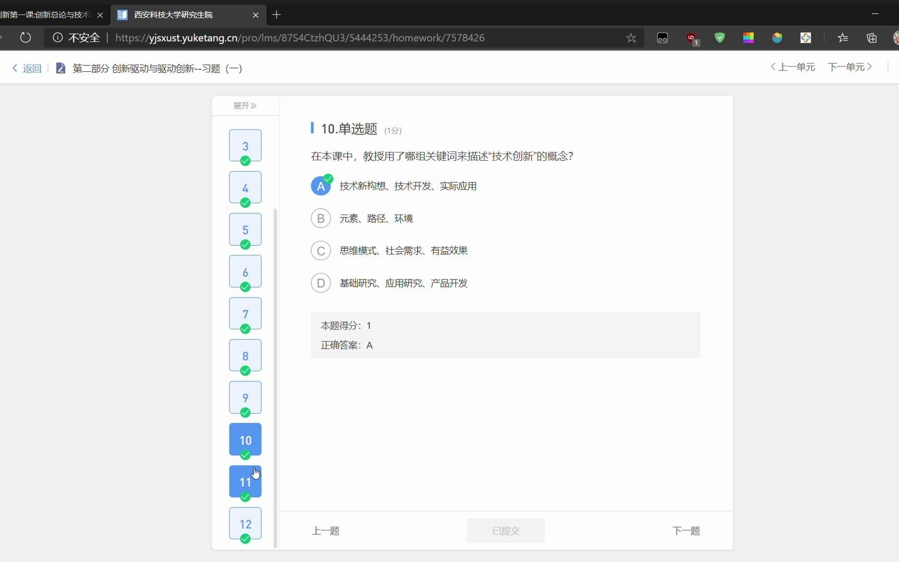This screenshot has height=562, width=899.
Task: Click the round multicolor extension icon
Action: [777, 37]
